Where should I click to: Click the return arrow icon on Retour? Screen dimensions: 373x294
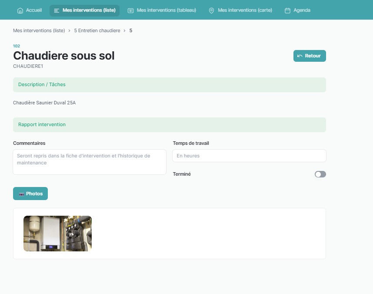300,56
